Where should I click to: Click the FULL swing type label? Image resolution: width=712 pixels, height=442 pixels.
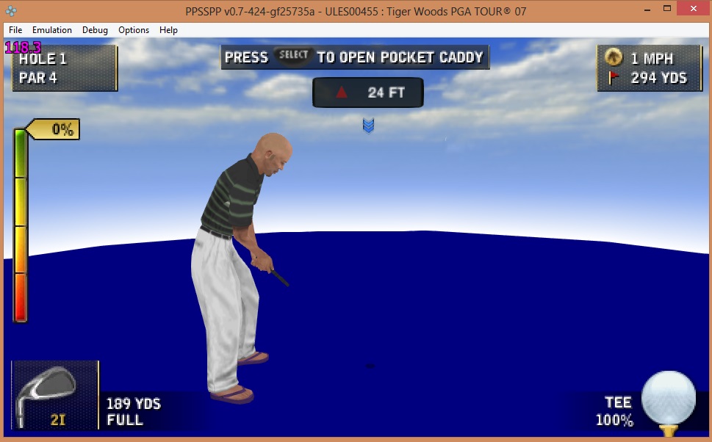125,420
